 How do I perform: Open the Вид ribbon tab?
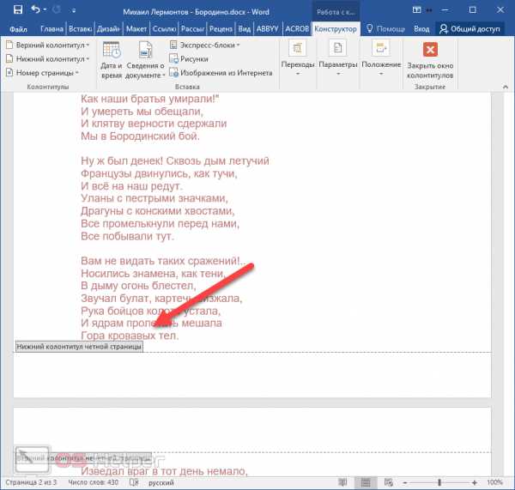point(244,29)
